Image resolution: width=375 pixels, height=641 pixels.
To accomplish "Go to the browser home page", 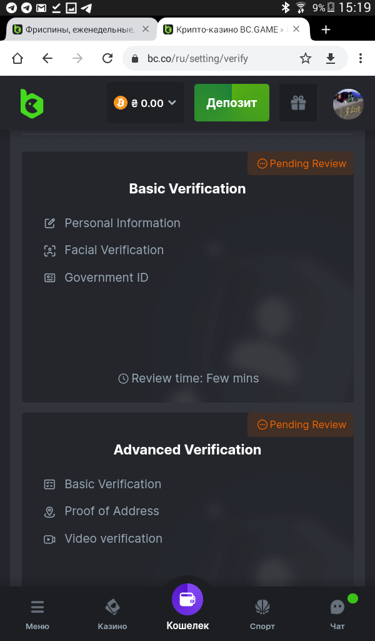I will tap(17, 59).
